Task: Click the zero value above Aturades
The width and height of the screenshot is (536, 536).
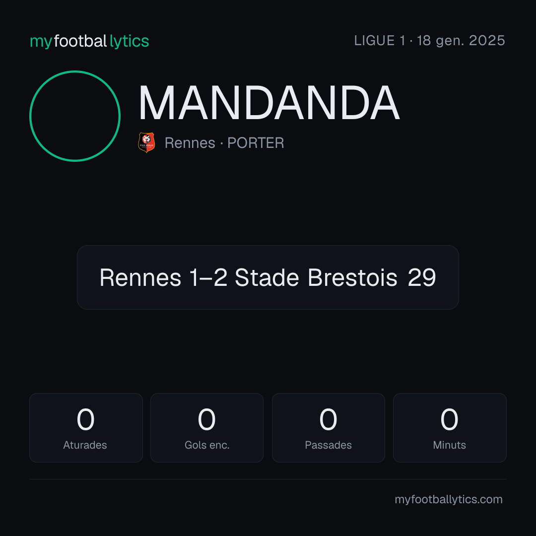Action: [85, 419]
